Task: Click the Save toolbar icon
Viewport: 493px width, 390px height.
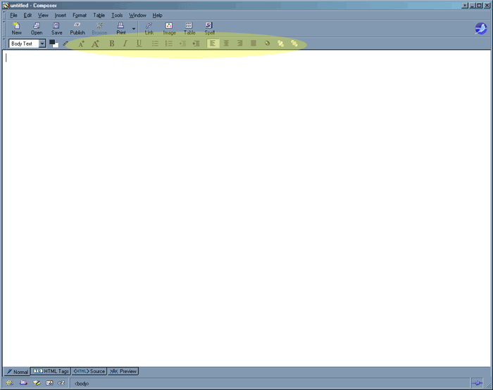Action: [x=56, y=28]
